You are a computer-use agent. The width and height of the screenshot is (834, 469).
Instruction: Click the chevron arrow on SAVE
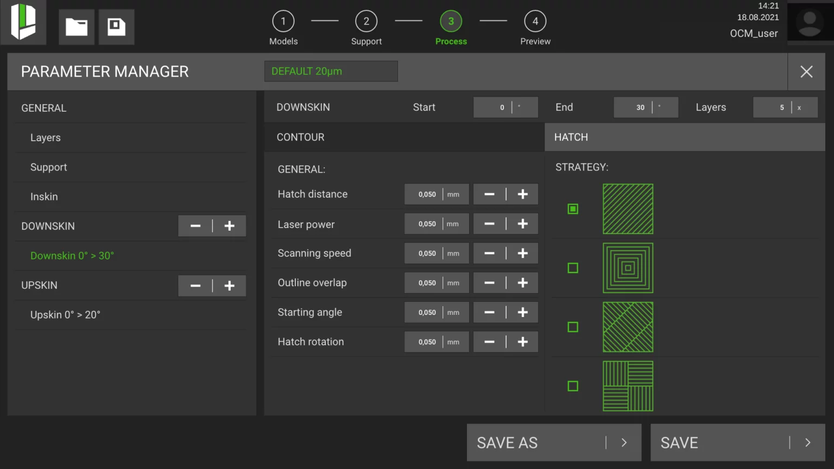coord(807,442)
